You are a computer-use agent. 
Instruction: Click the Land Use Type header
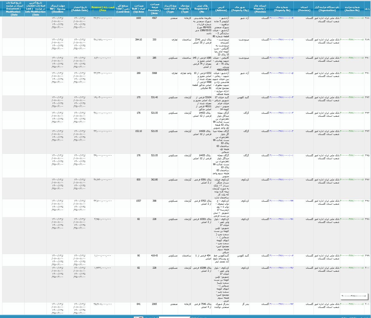170,9
